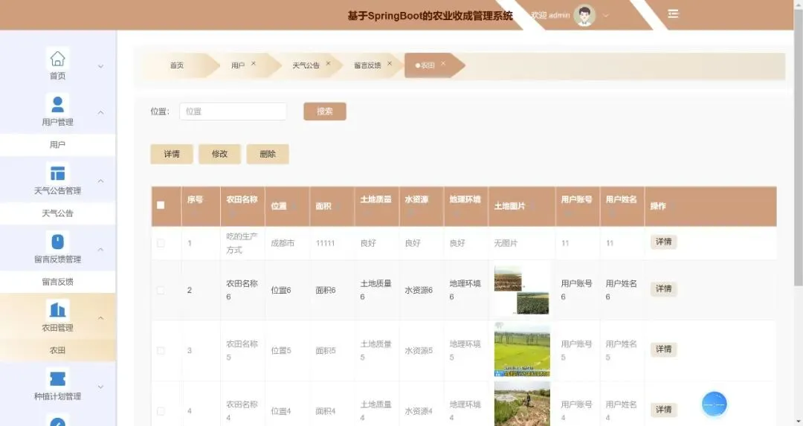Focus the 位置 search input field
Image resolution: width=803 pixels, height=426 pixels.
(x=233, y=112)
